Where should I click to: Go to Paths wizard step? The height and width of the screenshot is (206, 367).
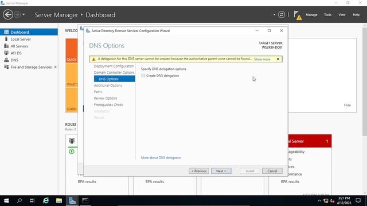(98, 92)
